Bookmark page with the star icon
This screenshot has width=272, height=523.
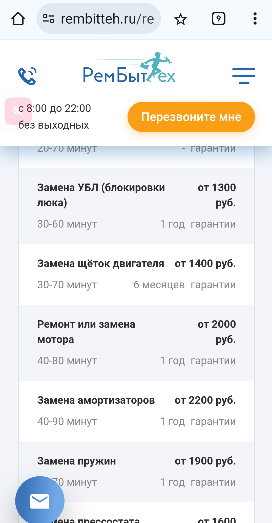point(180,19)
